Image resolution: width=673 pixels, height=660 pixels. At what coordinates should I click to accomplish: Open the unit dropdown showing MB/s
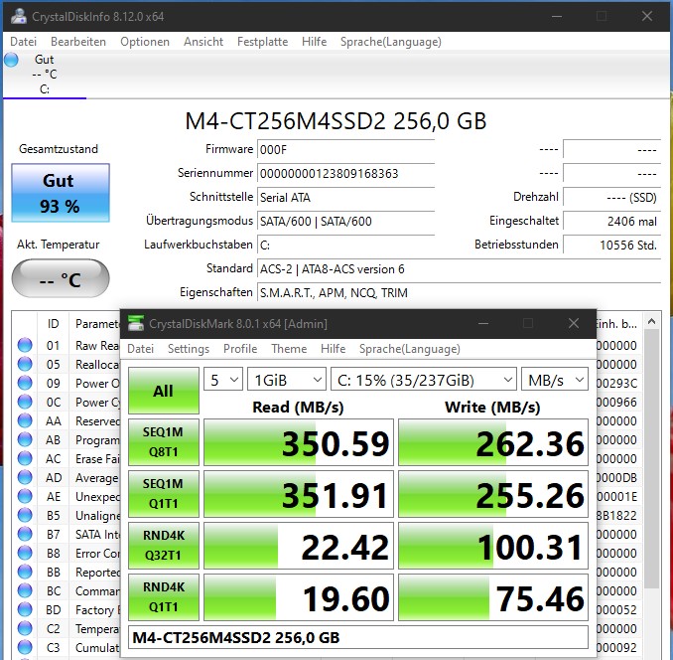[x=555, y=380]
